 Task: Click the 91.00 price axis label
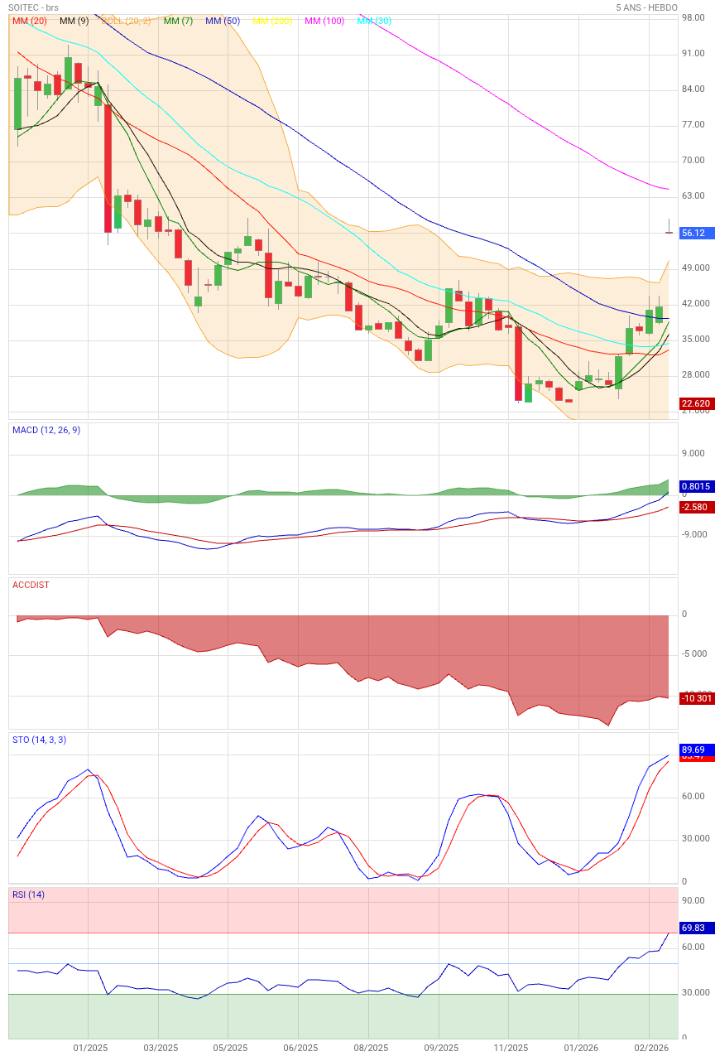pos(693,53)
